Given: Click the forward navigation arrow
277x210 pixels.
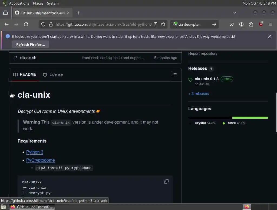Looking at the screenshot, I should pos(16,24).
